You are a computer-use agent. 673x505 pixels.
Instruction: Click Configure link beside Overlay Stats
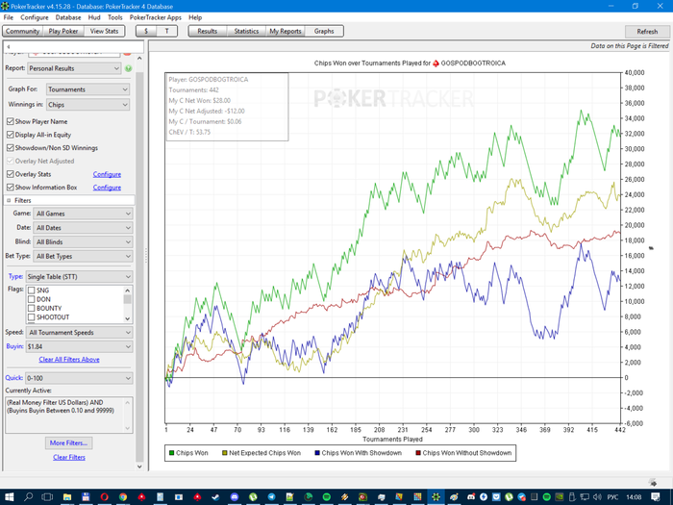tap(107, 174)
